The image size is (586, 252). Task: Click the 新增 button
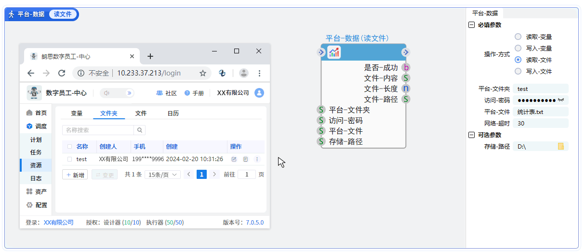point(75,175)
